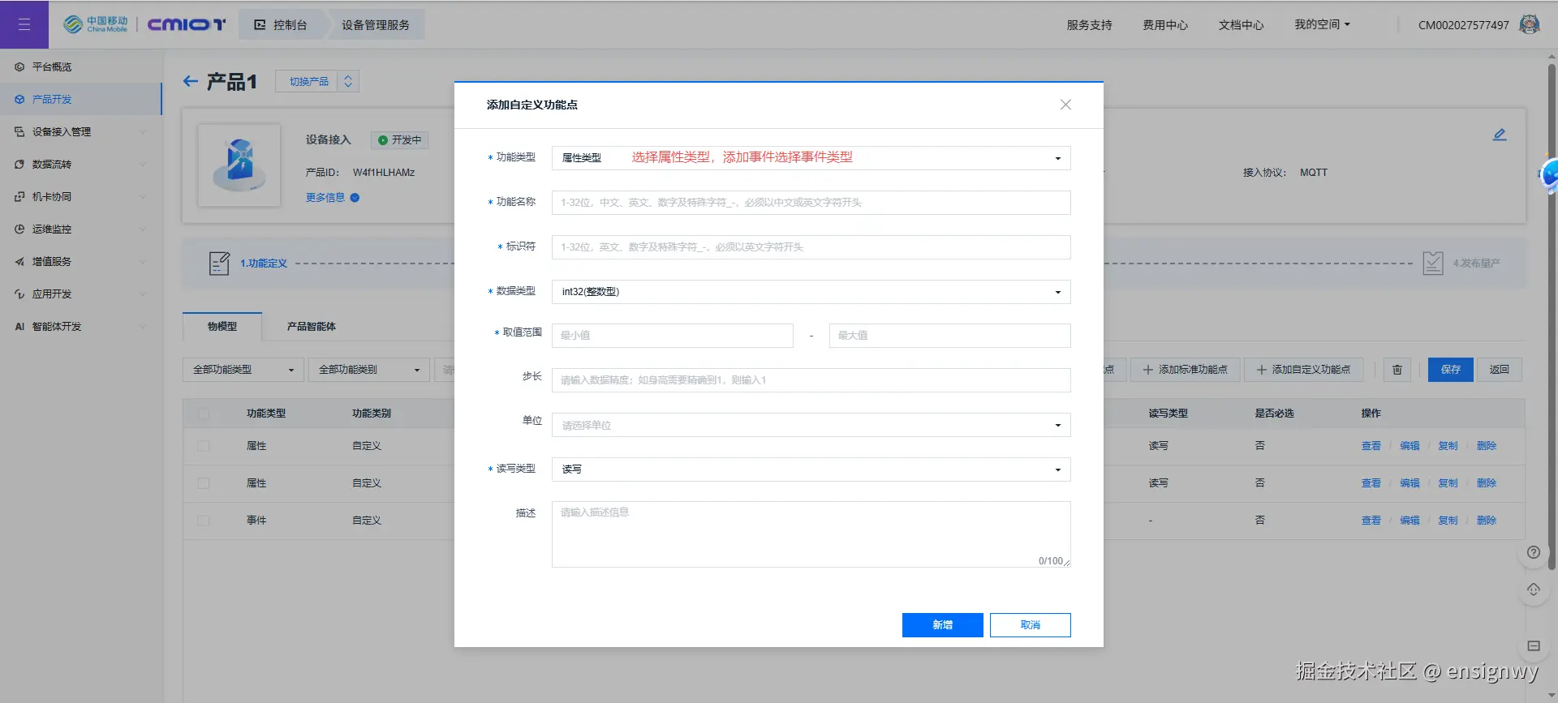The width and height of the screenshot is (1558, 703).
Task: Open the 数据类型 int32 dropdown
Action: pos(811,292)
